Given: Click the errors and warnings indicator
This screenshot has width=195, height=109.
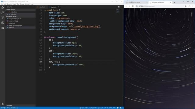Looking at the screenshot, I should 4,108.
